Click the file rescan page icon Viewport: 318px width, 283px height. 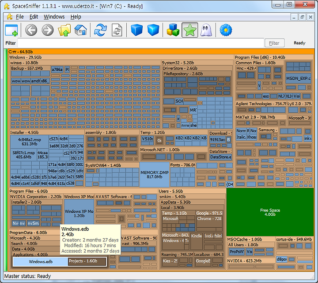117,30
